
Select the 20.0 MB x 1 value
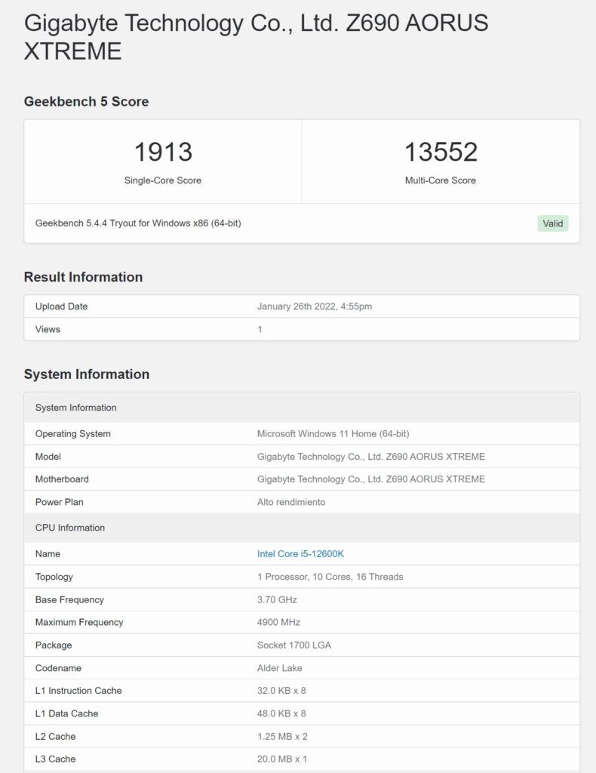[x=282, y=759]
